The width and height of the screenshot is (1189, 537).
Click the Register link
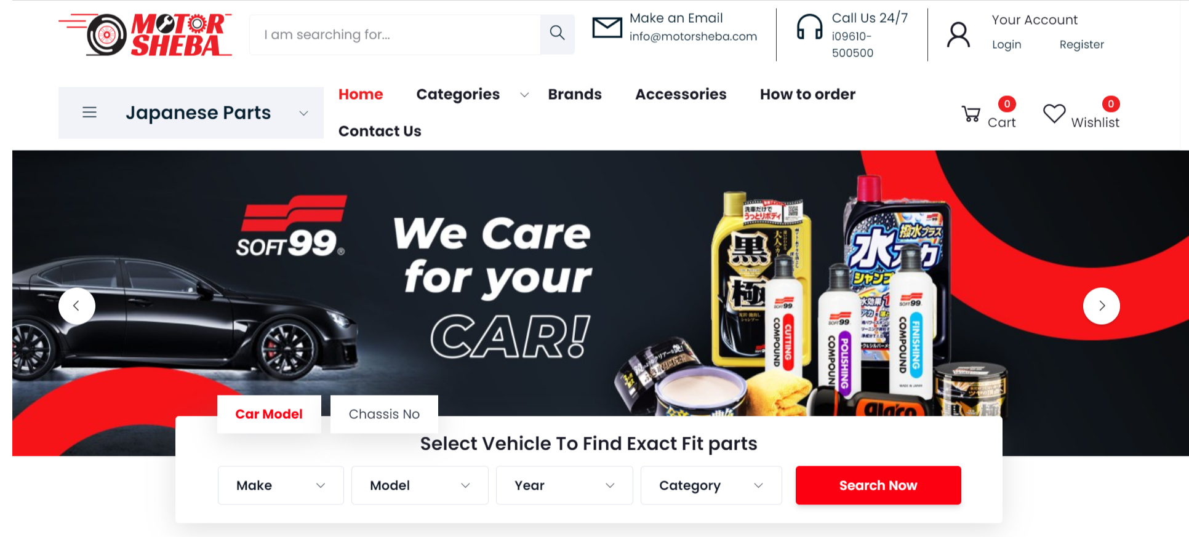(x=1081, y=44)
